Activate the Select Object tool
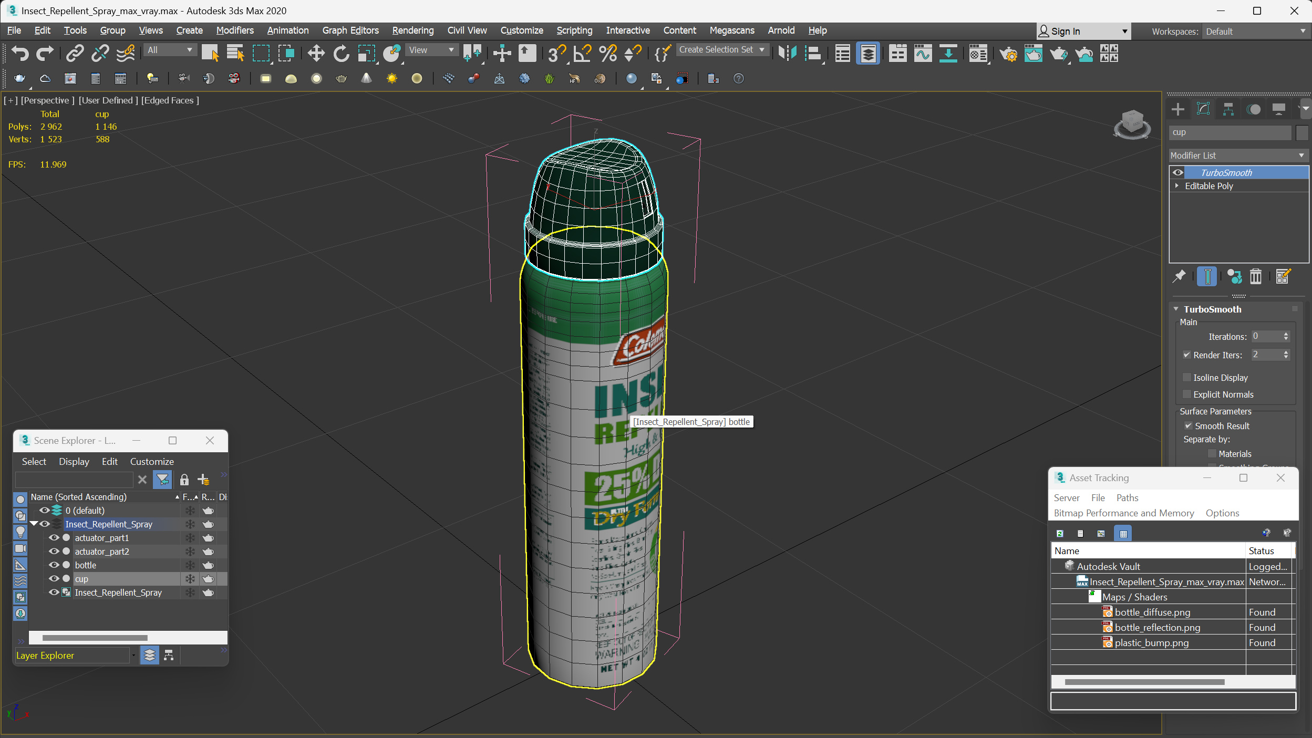This screenshot has height=738, width=1312. (210, 53)
